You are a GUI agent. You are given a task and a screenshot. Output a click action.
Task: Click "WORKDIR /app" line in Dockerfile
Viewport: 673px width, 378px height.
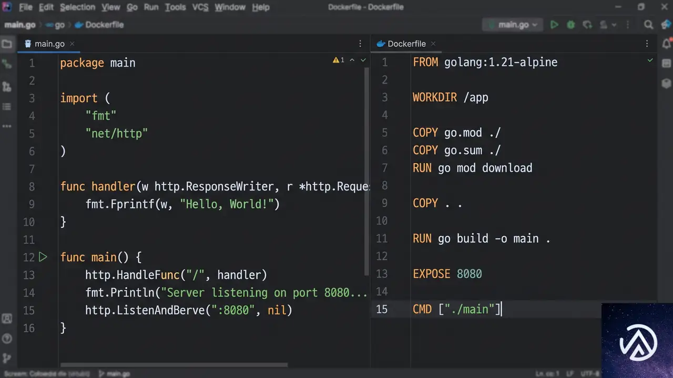click(451, 98)
